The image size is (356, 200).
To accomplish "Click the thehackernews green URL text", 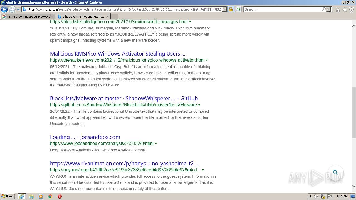I will 127,60.
